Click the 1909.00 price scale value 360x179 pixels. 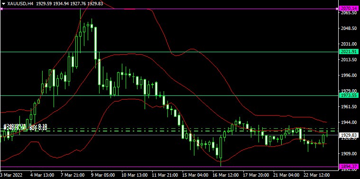[x=349, y=154]
